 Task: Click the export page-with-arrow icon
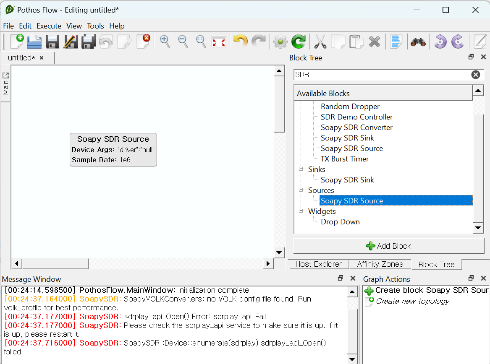coord(124,42)
